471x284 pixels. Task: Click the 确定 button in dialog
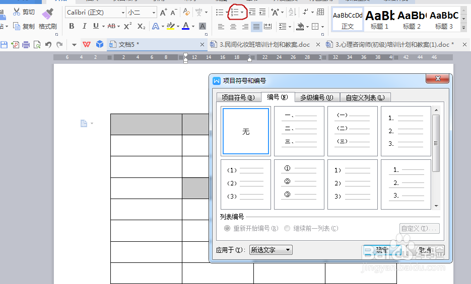pos(382,250)
